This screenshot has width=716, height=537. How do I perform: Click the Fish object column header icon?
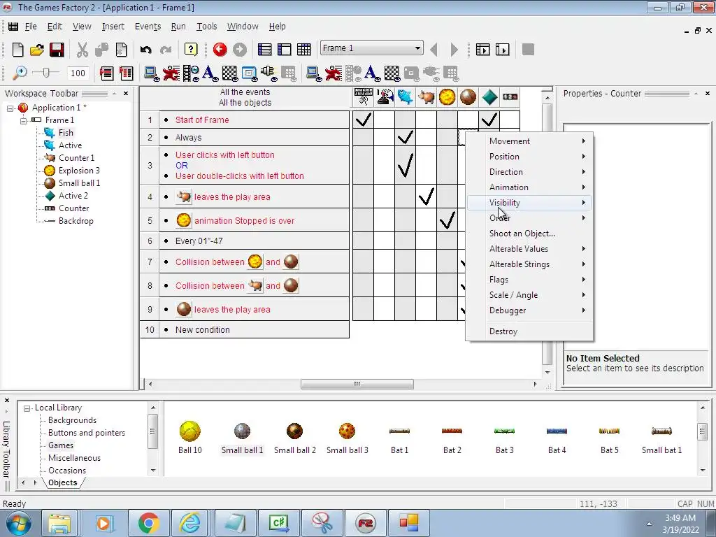405,96
